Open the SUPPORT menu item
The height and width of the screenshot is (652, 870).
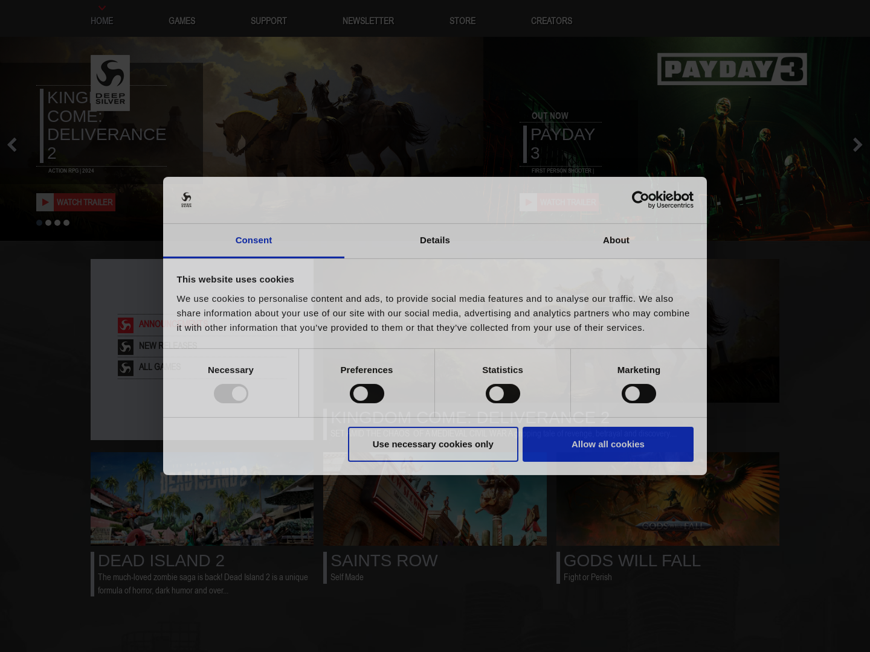[269, 21]
